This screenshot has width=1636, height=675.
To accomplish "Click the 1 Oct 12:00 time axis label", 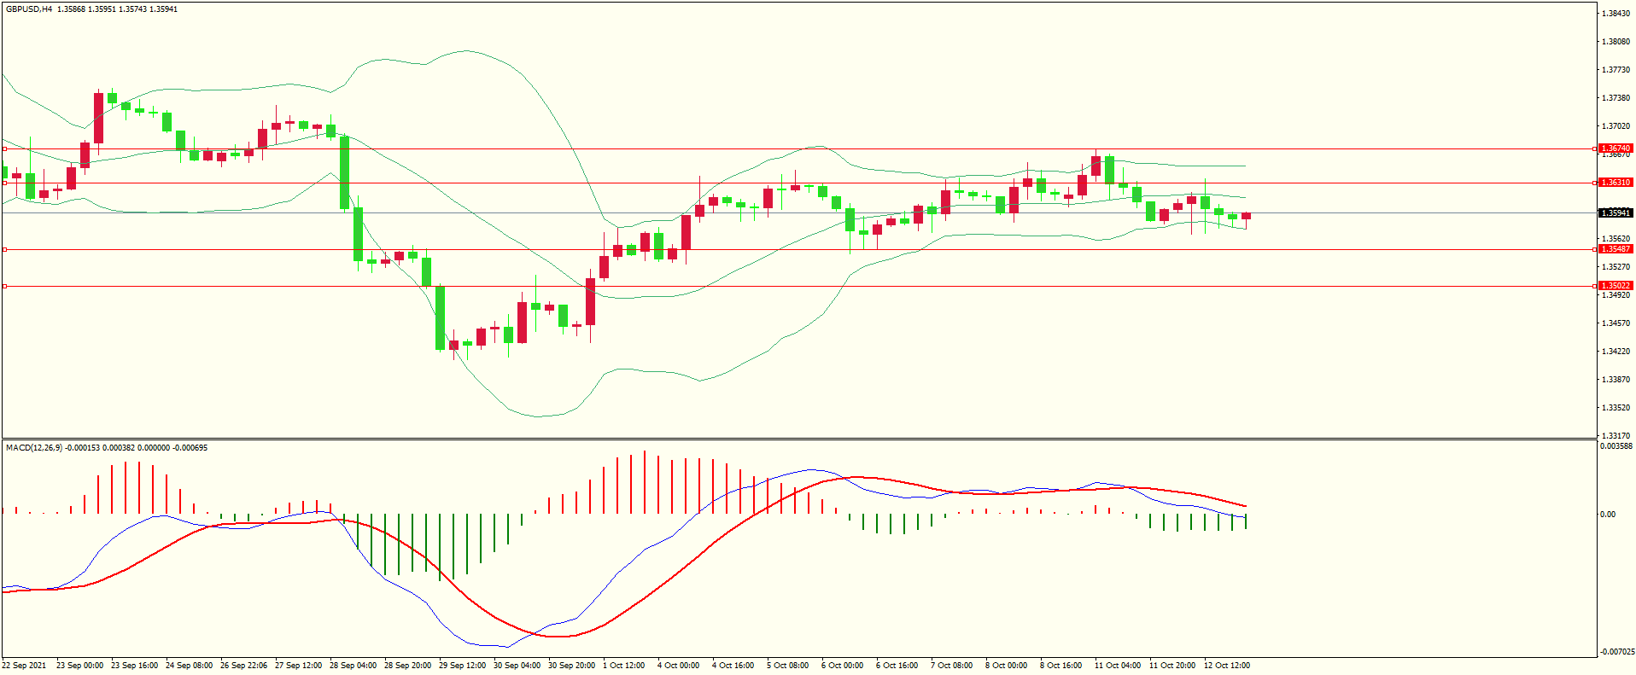I will [x=624, y=666].
